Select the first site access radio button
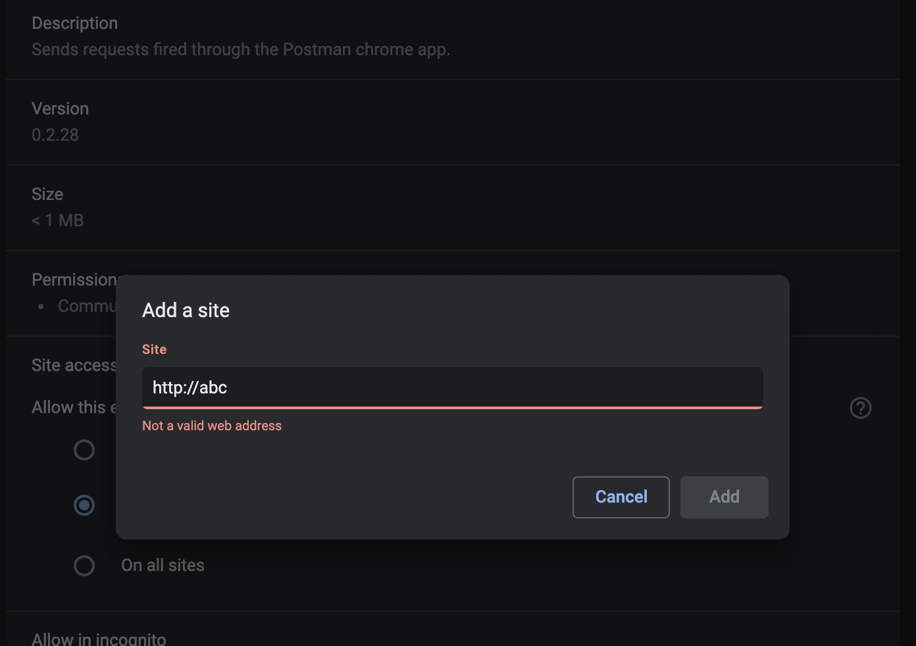The height and width of the screenshot is (646, 916). coord(84,450)
